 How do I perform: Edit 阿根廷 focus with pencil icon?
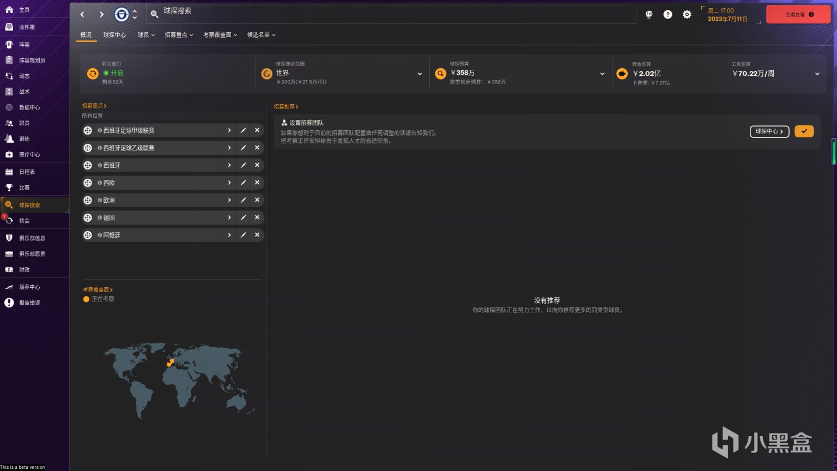click(243, 235)
